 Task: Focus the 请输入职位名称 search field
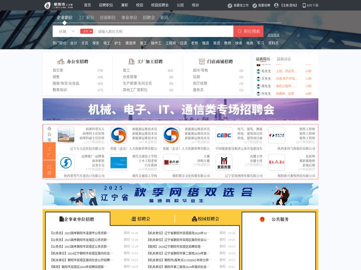pyautogui.click(x=164, y=31)
